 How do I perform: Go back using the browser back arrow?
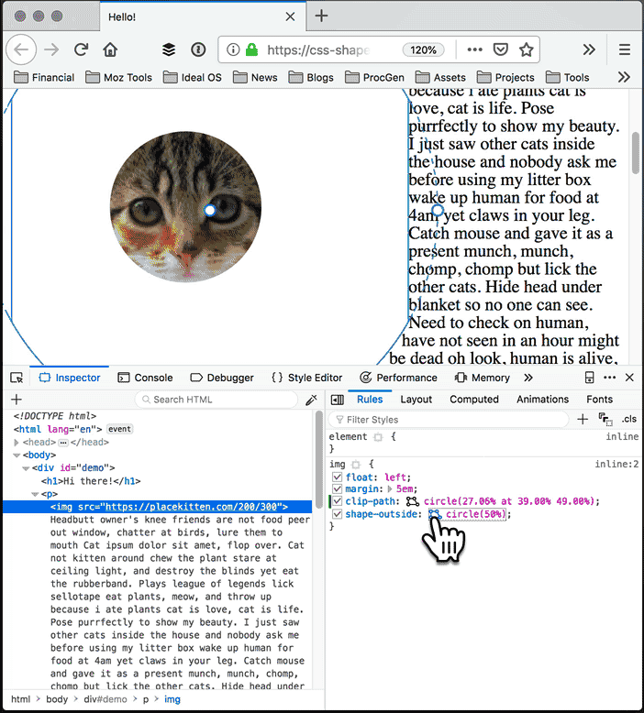[x=21, y=49]
